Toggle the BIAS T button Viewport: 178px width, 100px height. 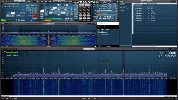[x=9, y=16]
